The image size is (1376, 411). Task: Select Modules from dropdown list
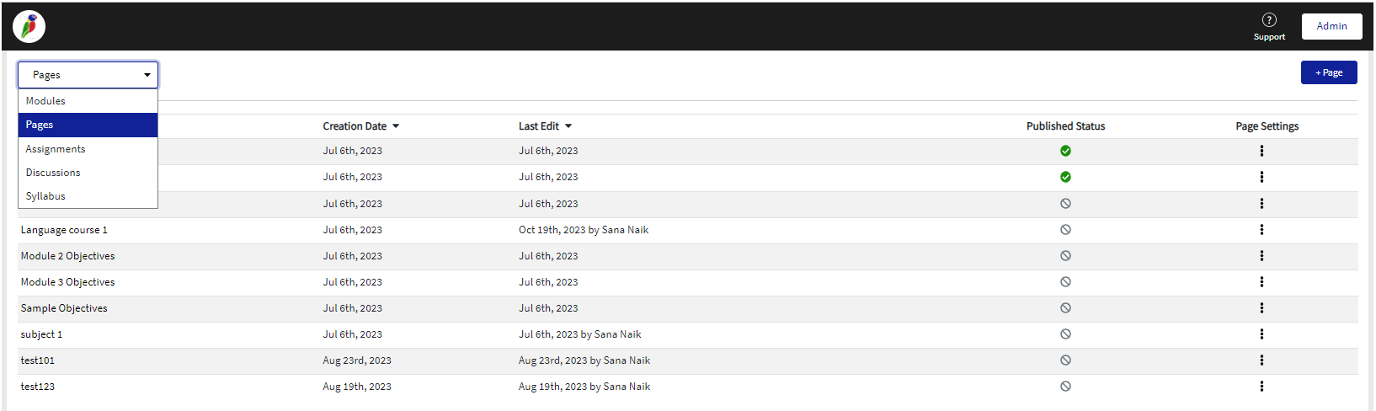[88, 101]
